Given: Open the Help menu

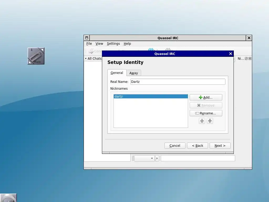Looking at the screenshot, I should 127,44.
